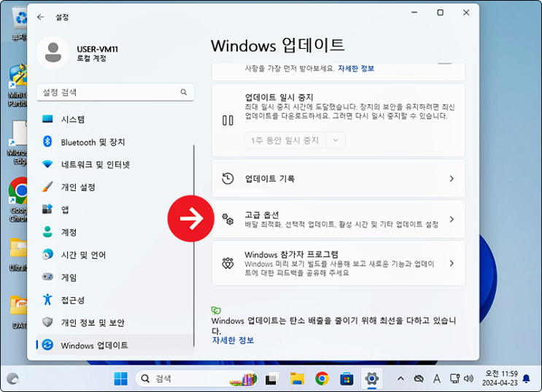The image size is (542, 392).
Task: Click the 계정 person icon
Action: (47, 232)
